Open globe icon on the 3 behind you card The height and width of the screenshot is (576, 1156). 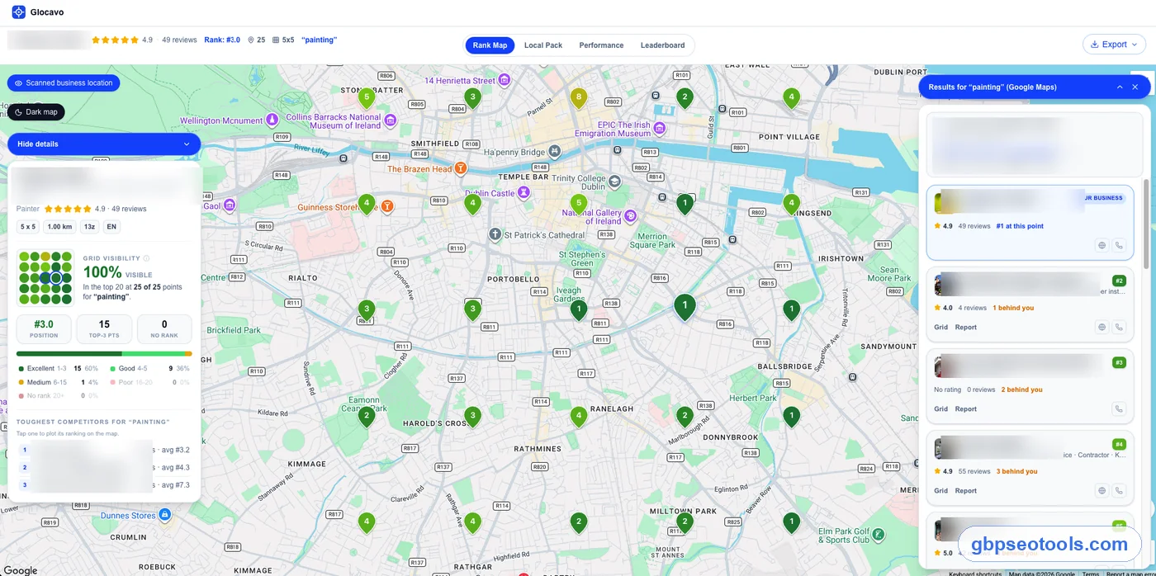[x=1102, y=490]
